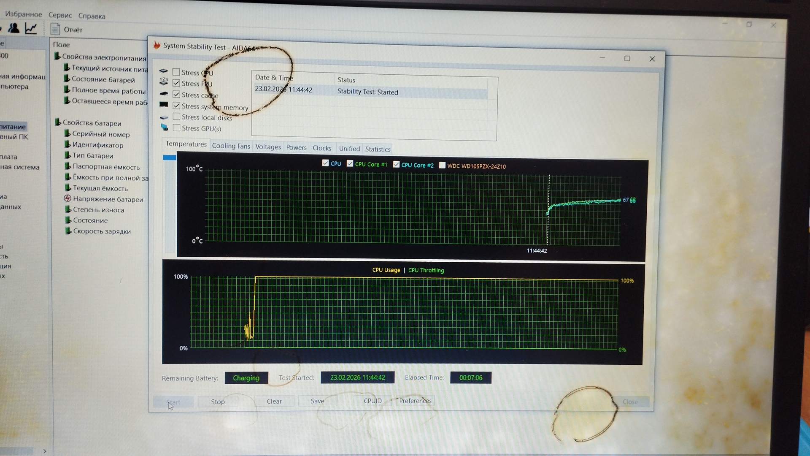Click the blue temperature graph selector bar
This screenshot has width=810, height=456.
pos(169,157)
